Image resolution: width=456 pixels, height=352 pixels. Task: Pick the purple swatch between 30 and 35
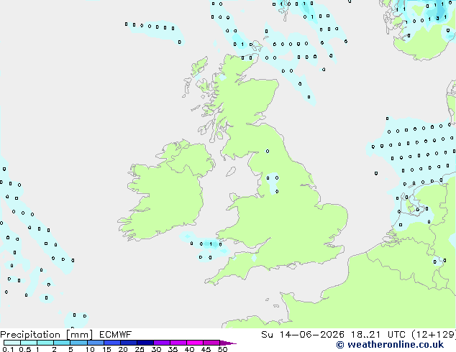click(x=162, y=343)
